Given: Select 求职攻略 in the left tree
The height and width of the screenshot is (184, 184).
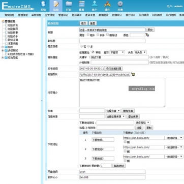Looking at the screenshot, I should point(13,43).
